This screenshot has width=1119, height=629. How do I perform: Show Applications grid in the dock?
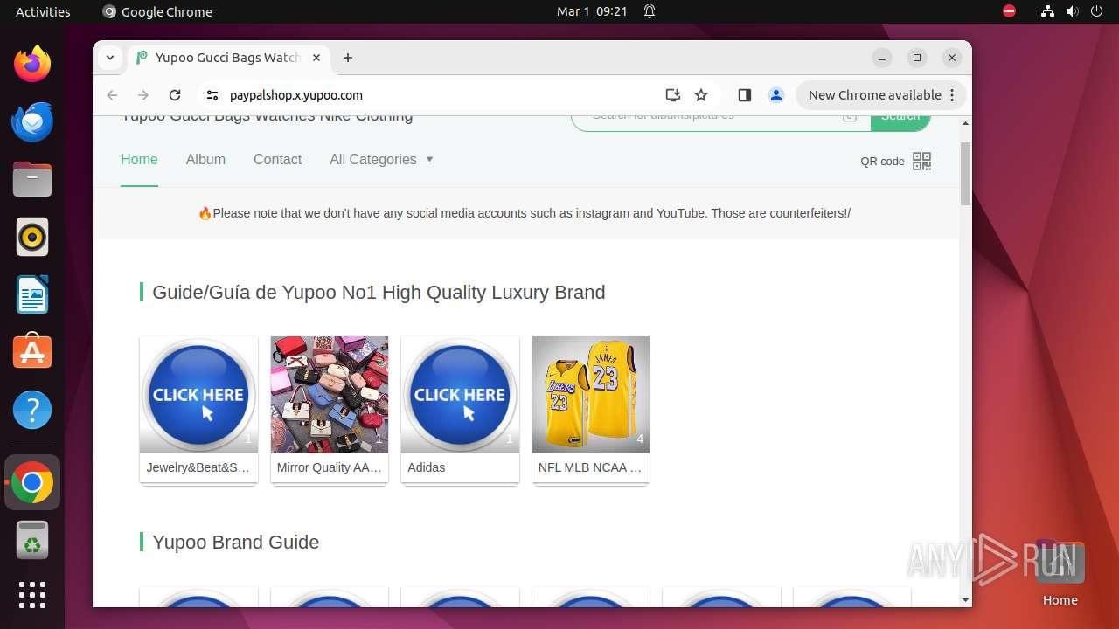(x=32, y=595)
